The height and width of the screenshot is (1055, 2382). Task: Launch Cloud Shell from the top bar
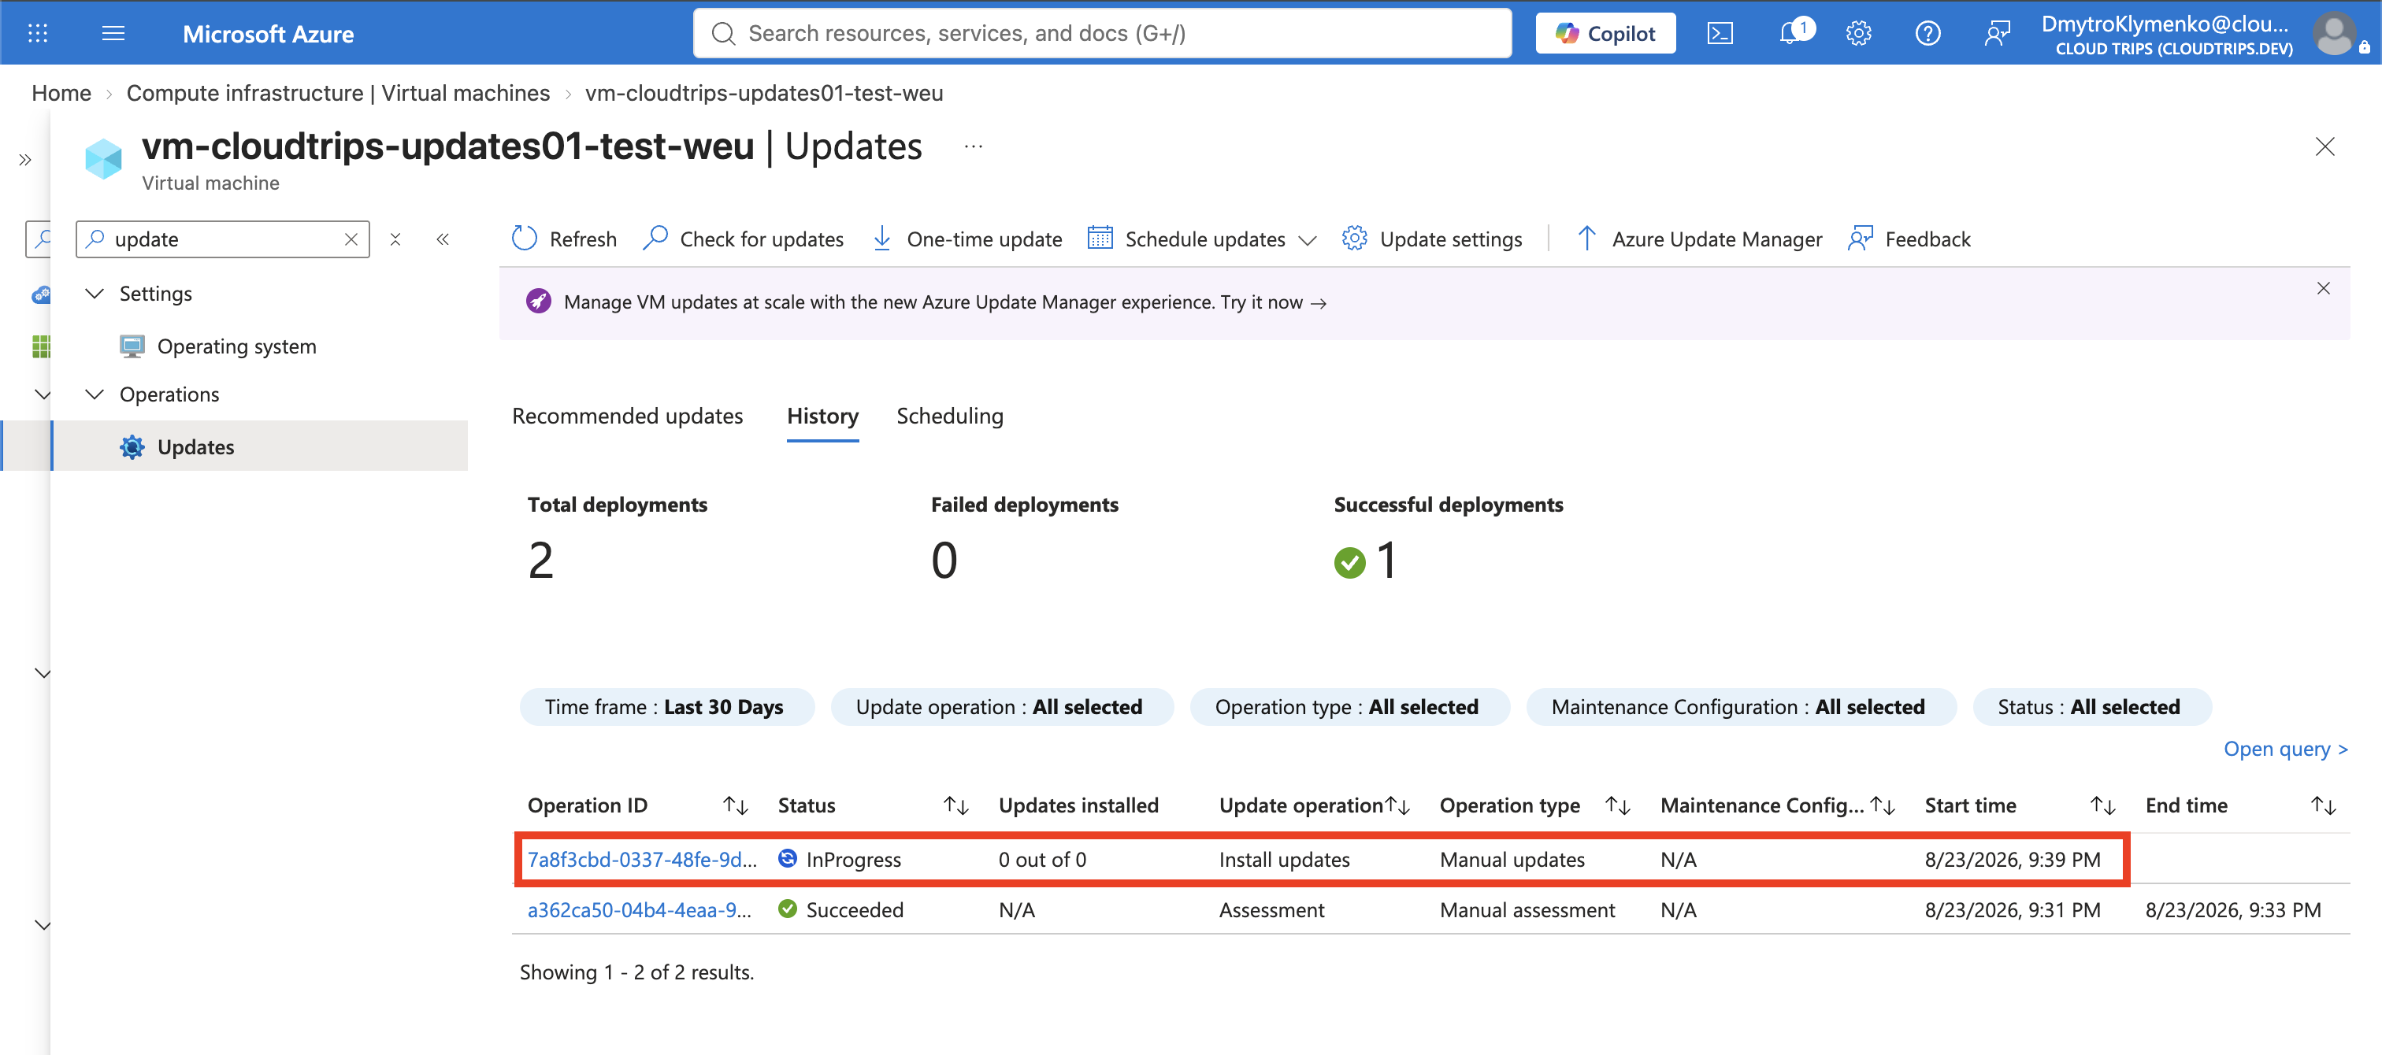1720,33
